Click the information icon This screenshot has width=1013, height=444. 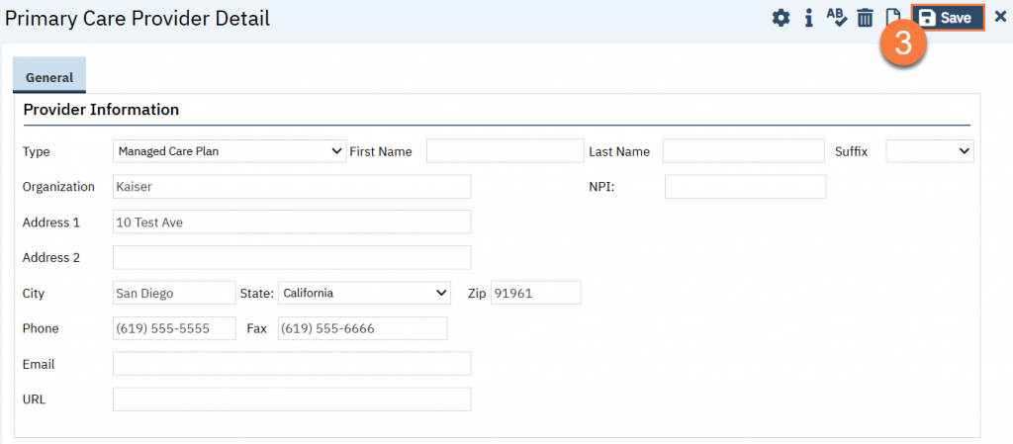pyautogui.click(x=808, y=18)
